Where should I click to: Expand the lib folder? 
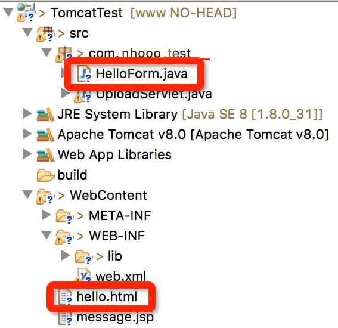pos(66,255)
